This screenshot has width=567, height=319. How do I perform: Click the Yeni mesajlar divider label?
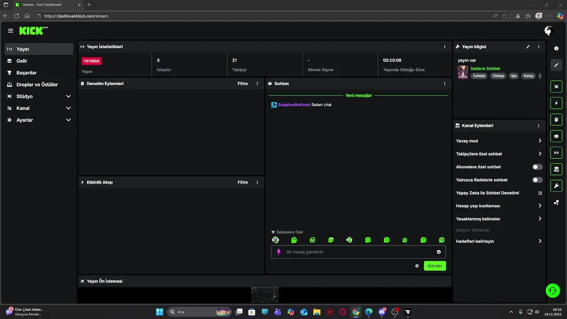(x=359, y=95)
